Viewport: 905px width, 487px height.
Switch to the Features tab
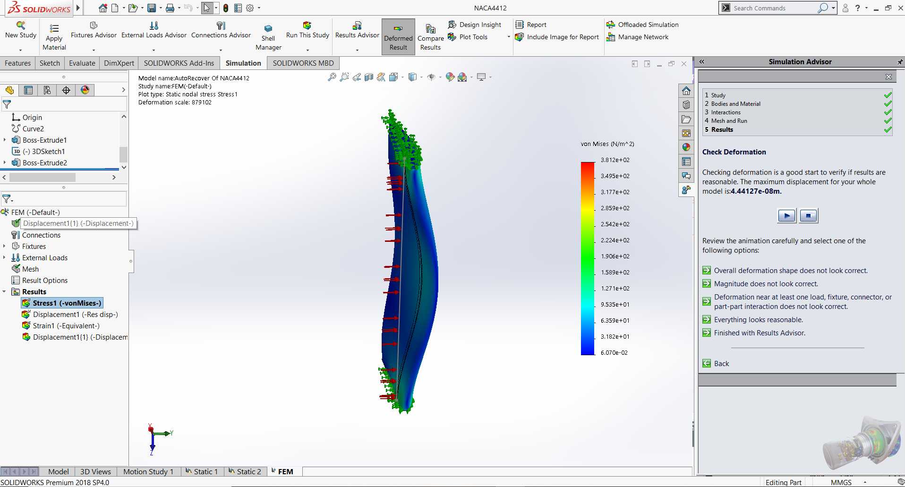coord(17,63)
